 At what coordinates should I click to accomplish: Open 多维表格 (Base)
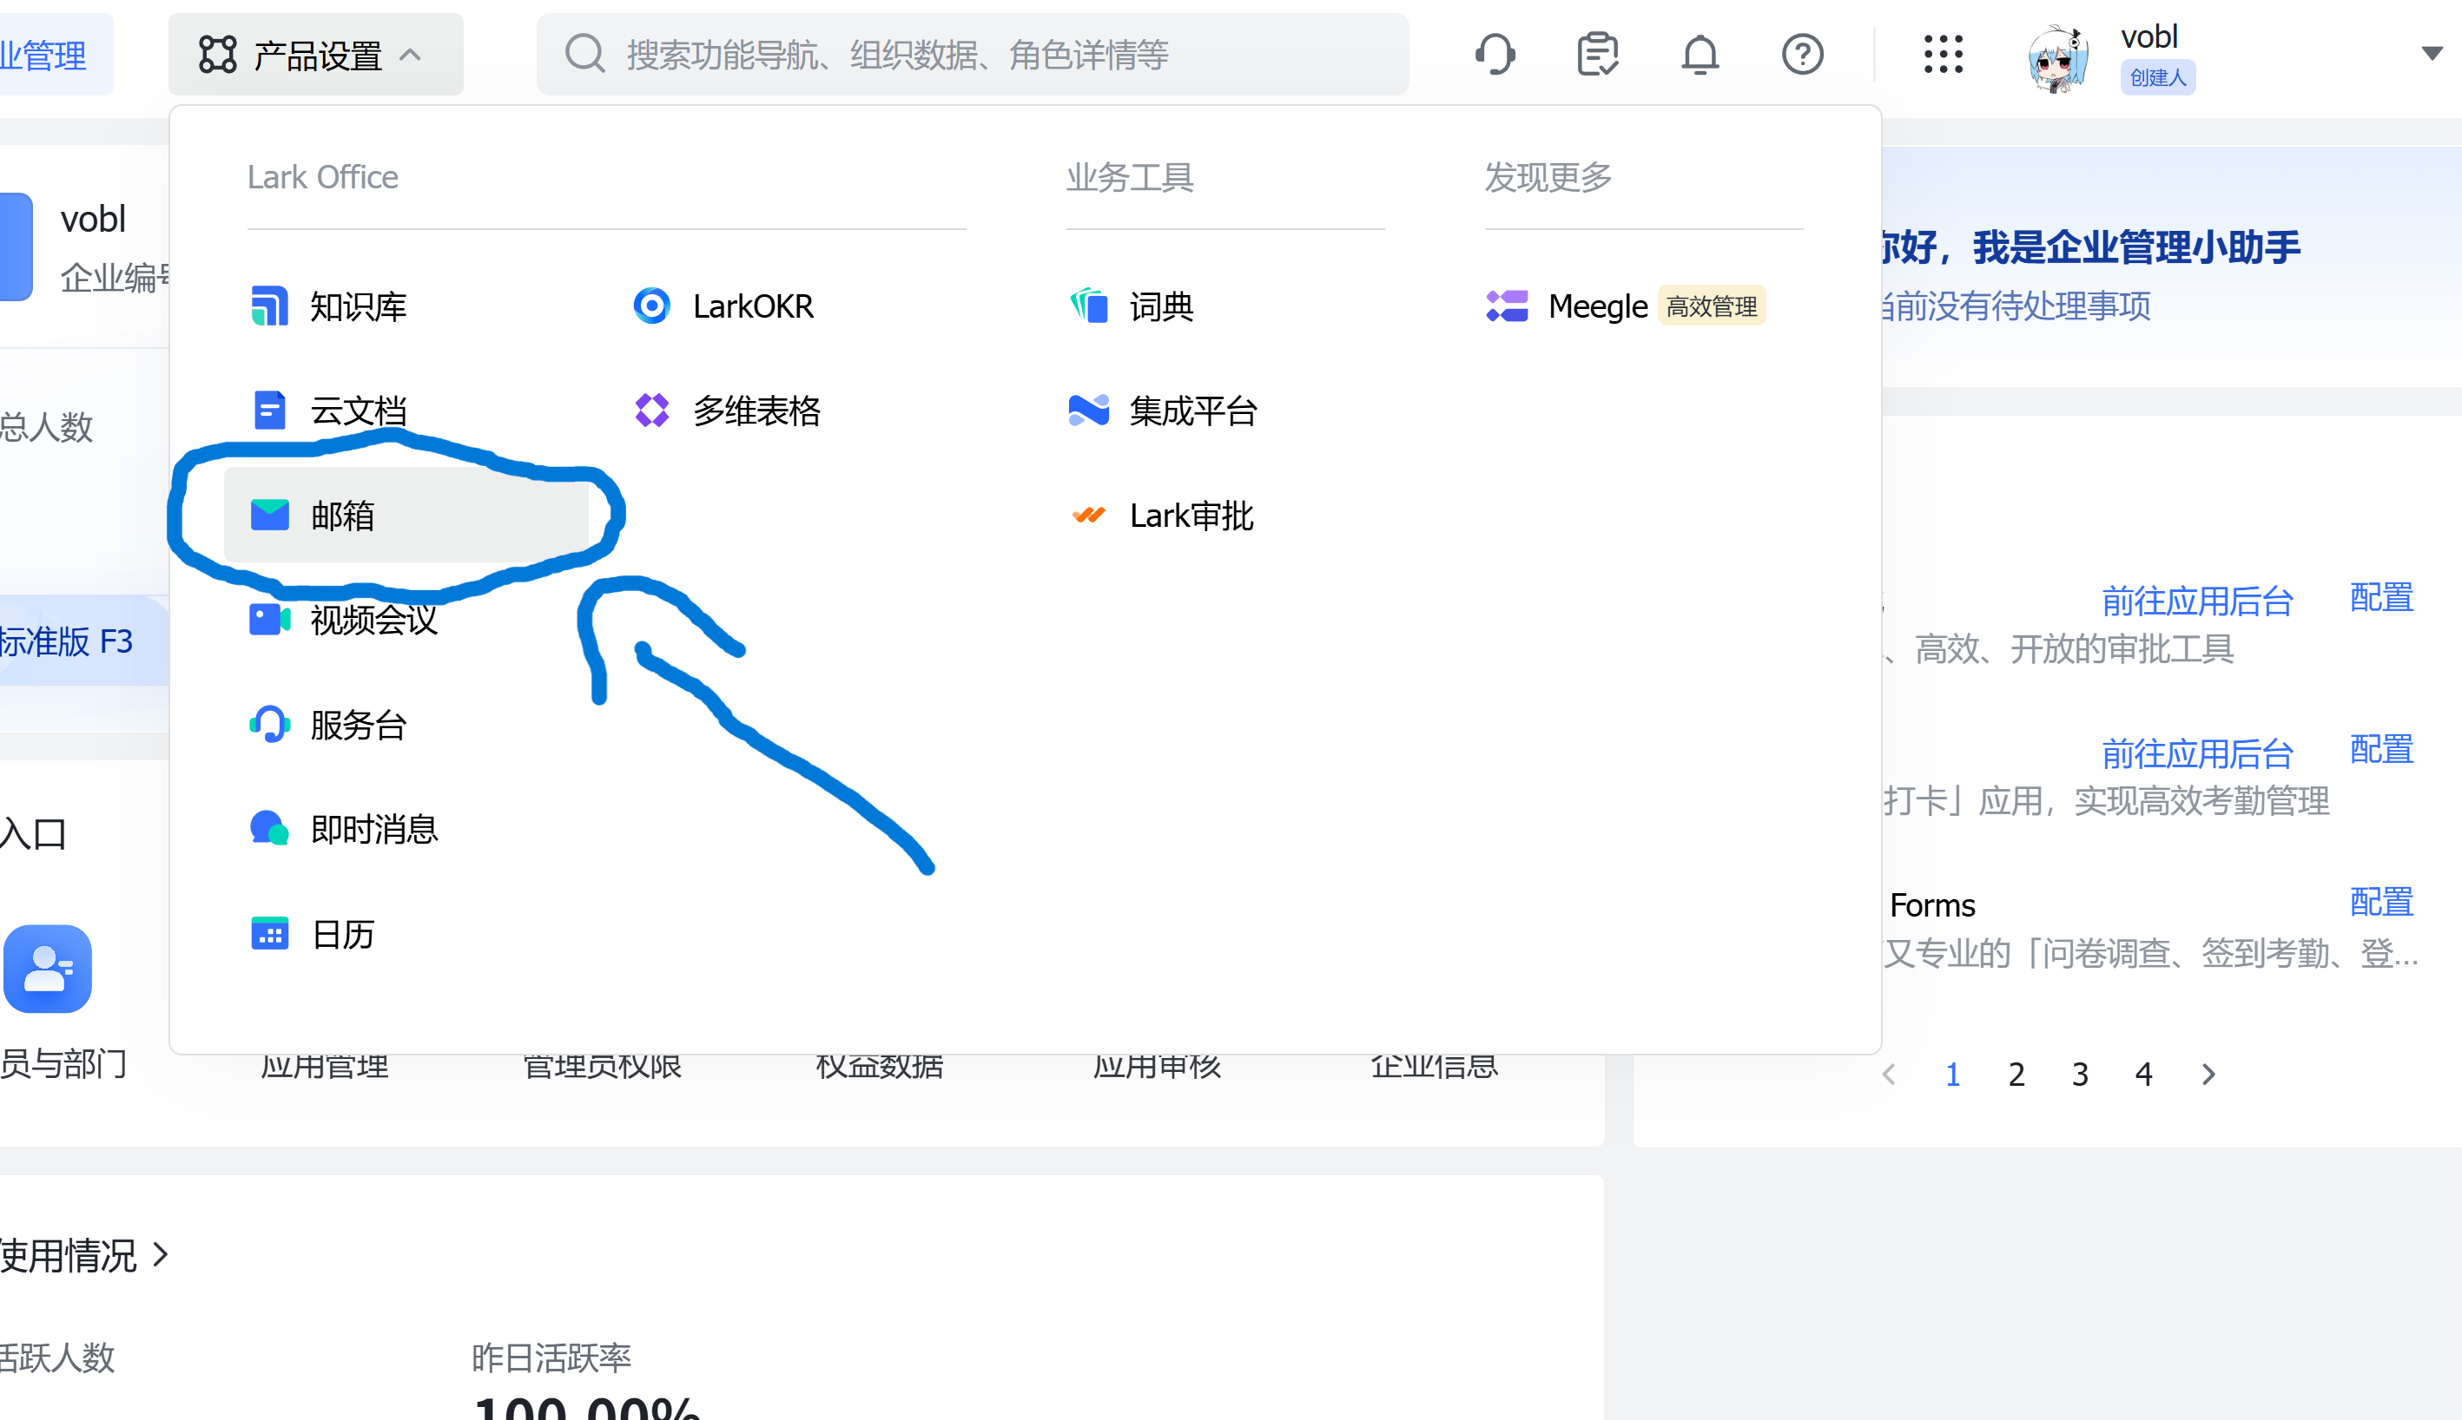point(756,411)
